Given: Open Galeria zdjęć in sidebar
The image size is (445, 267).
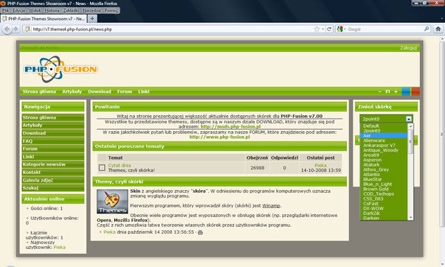Looking at the screenshot, I should pyautogui.click(x=53, y=180).
